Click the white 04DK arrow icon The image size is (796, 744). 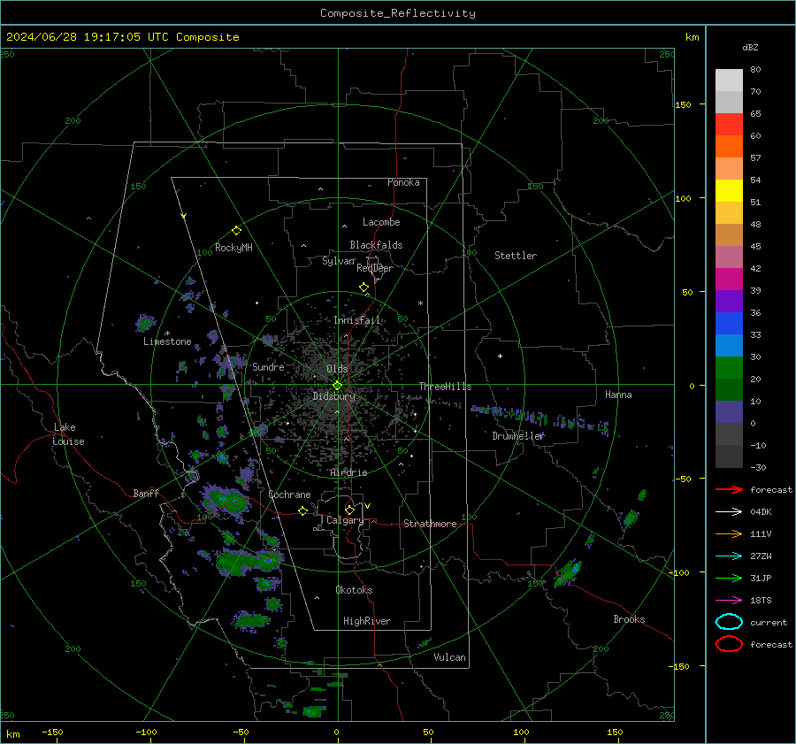pos(729,511)
